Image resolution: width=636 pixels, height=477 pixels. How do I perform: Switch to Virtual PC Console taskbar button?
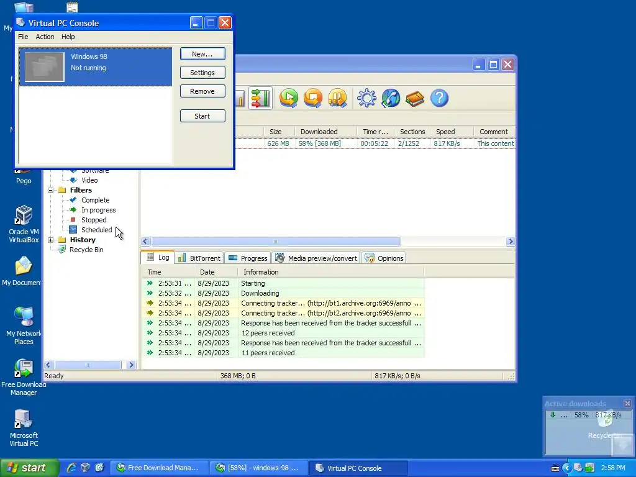358,468
